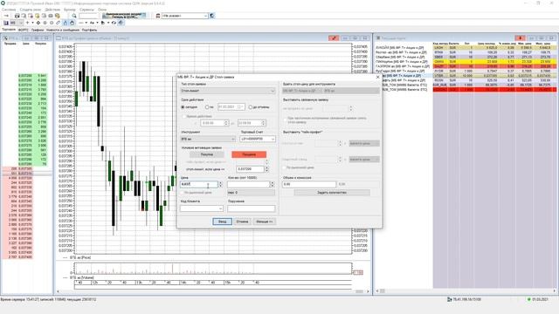This screenshot has width=559, height=314.
Task: Click the quotes table horizontal scrollbar
Action: (466, 291)
